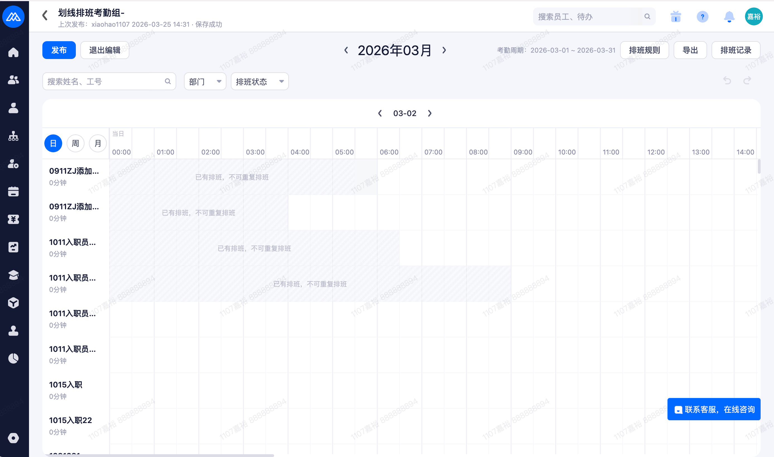Click the 发布 button

59,50
